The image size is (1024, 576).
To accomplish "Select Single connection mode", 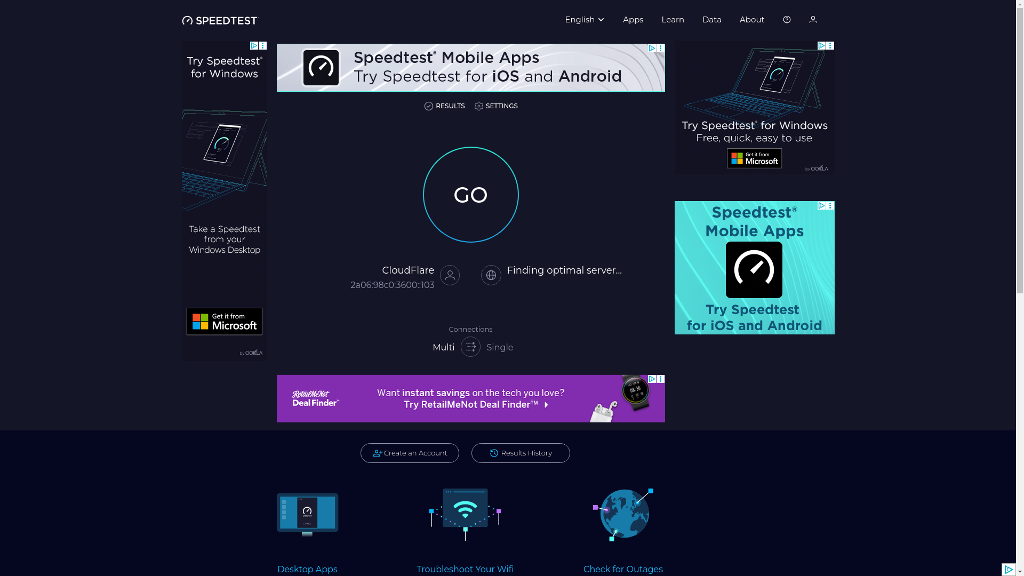I will pyautogui.click(x=500, y=348).
